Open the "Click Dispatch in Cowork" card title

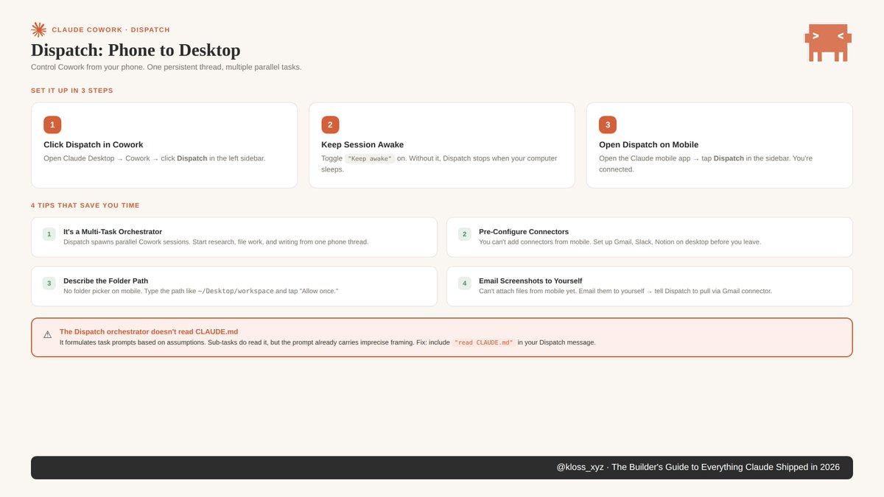click(93, 144)
